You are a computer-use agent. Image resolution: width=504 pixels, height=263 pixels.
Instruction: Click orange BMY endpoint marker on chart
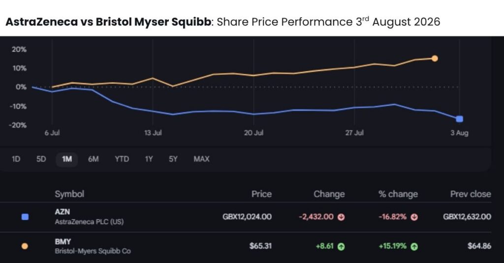pos(435,58)
